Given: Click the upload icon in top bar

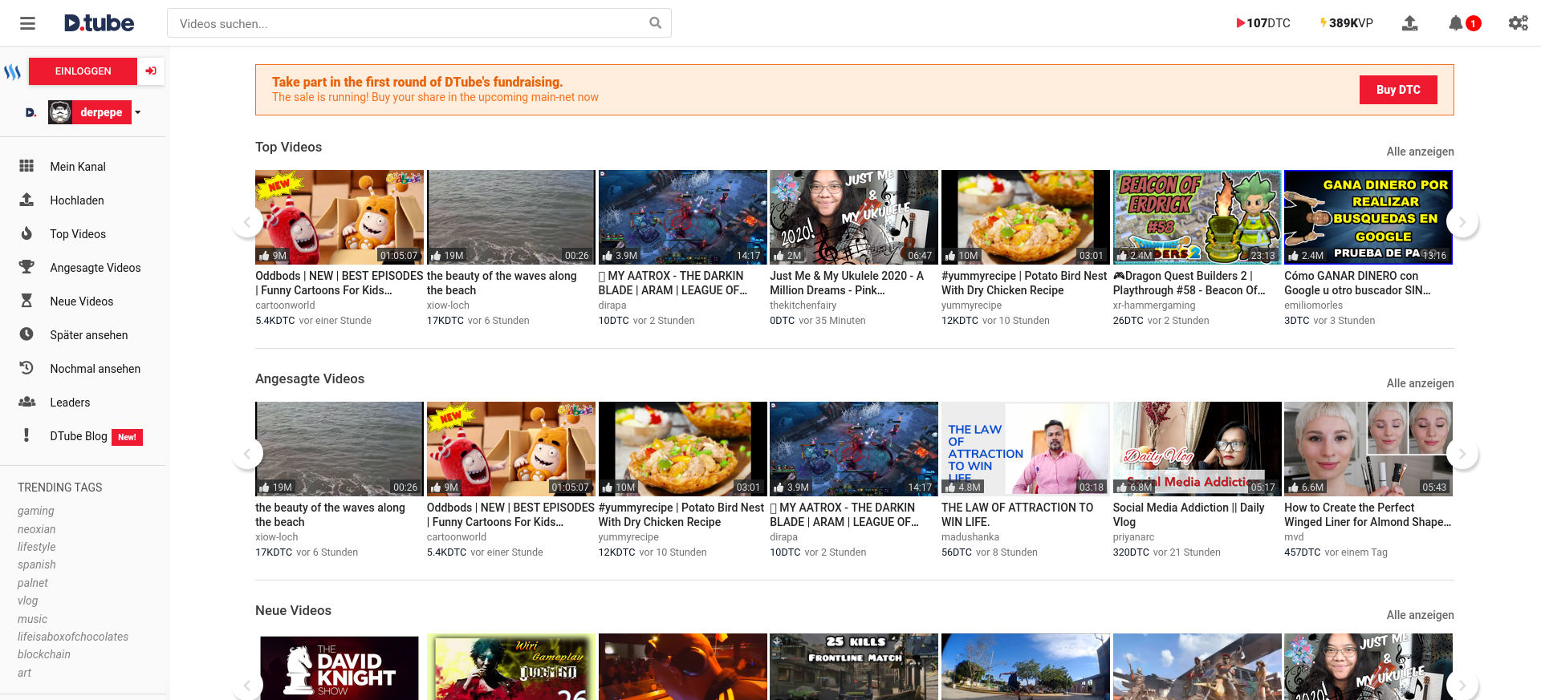Looking at the screenshot, I should coord(1409,23).
